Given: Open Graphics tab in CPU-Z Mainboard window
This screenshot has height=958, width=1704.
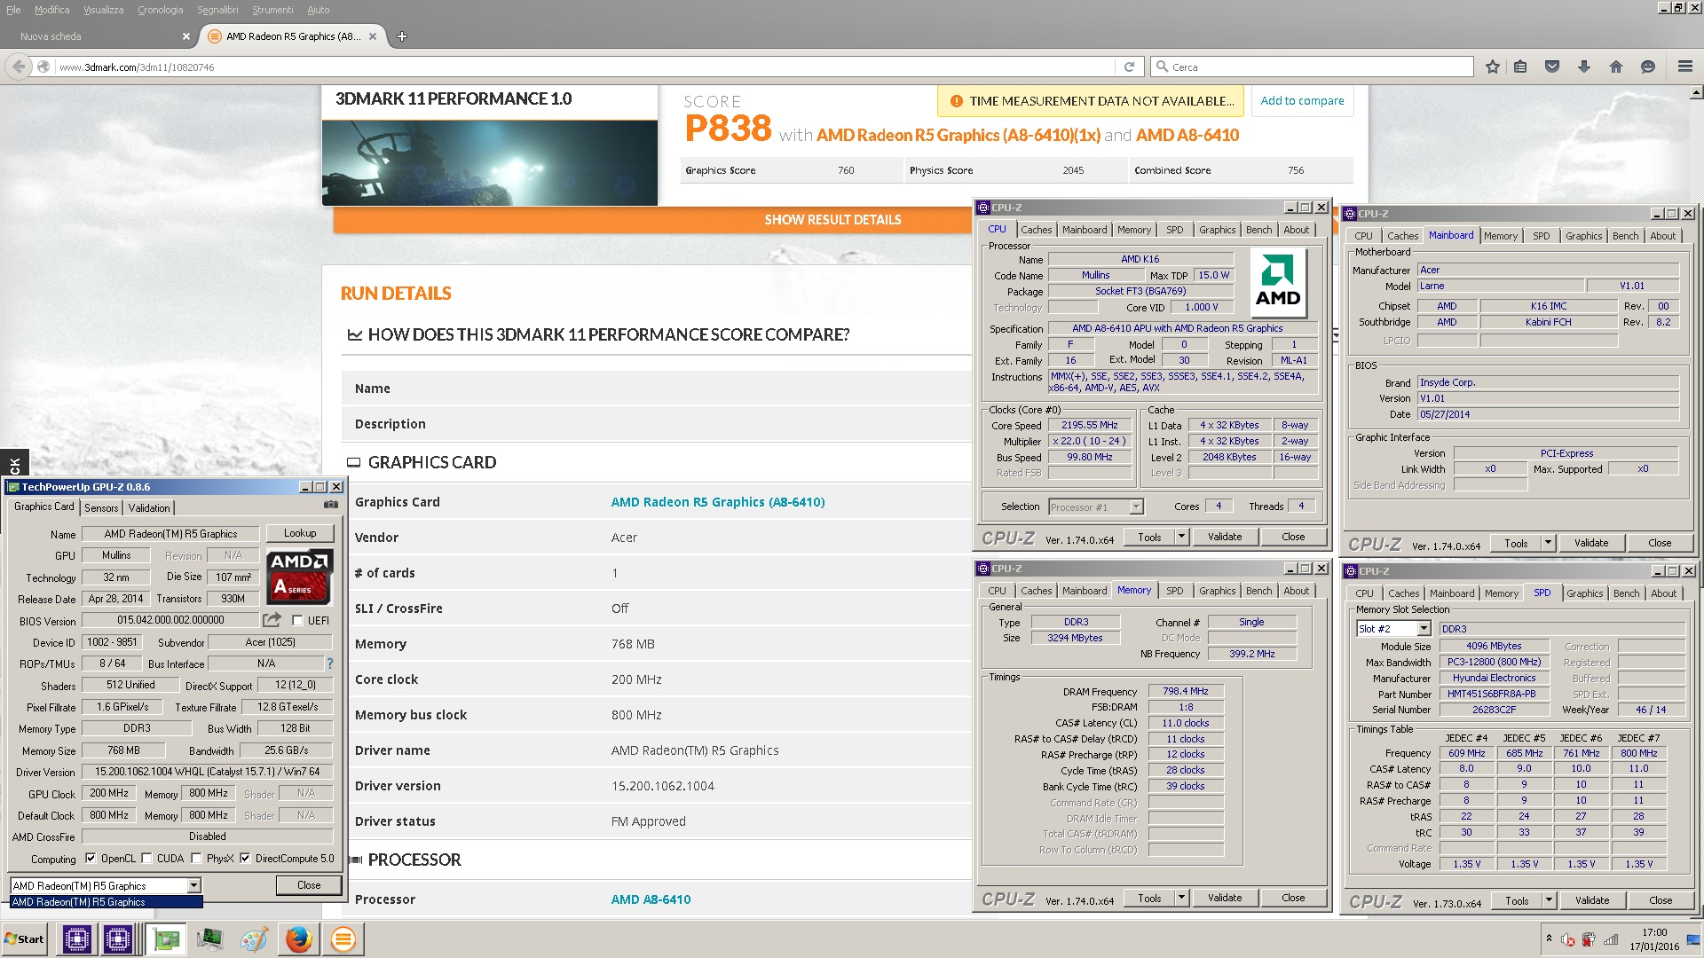Looking at the screenshot, I should click(x=1583, y=236).
